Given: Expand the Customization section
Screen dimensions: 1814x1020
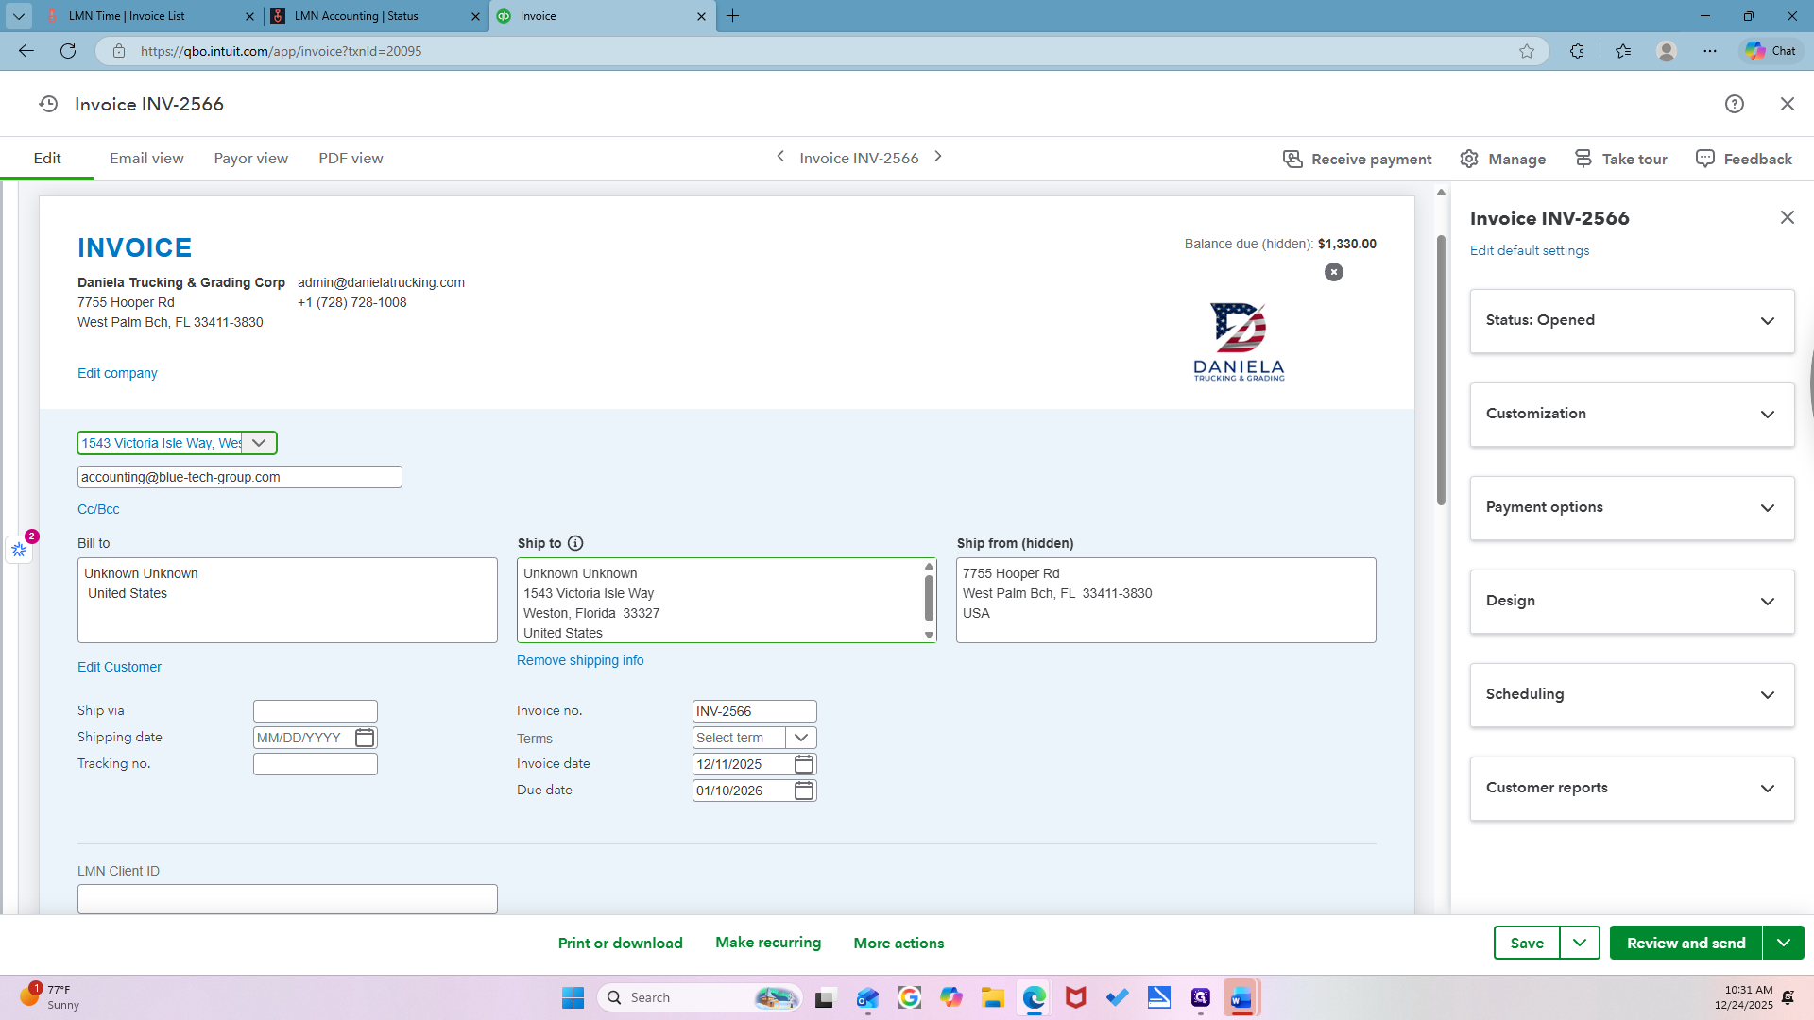Looking at the screenshot, I should tap(1632, 415).
